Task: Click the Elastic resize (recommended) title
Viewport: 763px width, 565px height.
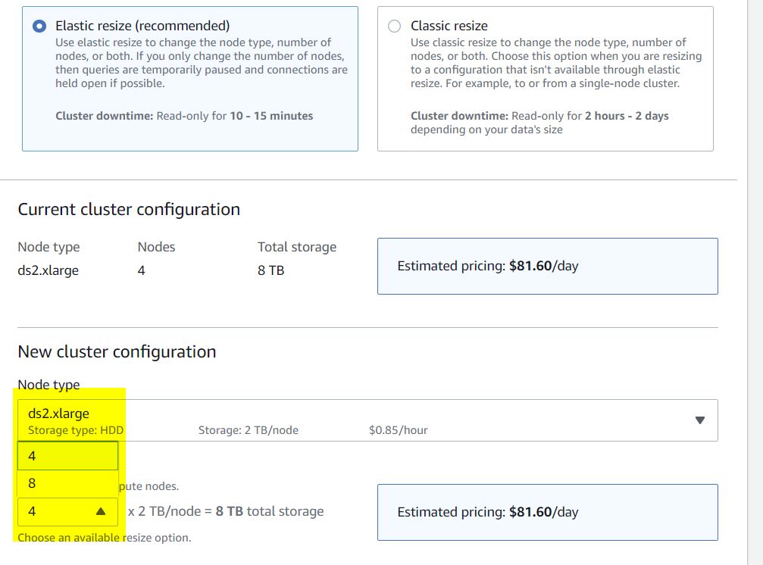Action: tap(142, 26)
